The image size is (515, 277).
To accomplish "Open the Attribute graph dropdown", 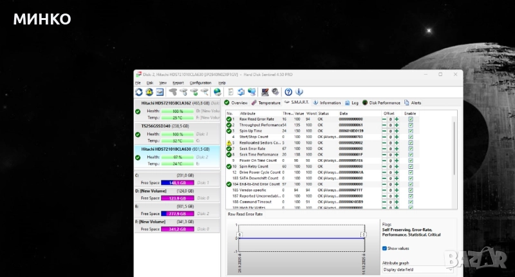I will [417, 269].
